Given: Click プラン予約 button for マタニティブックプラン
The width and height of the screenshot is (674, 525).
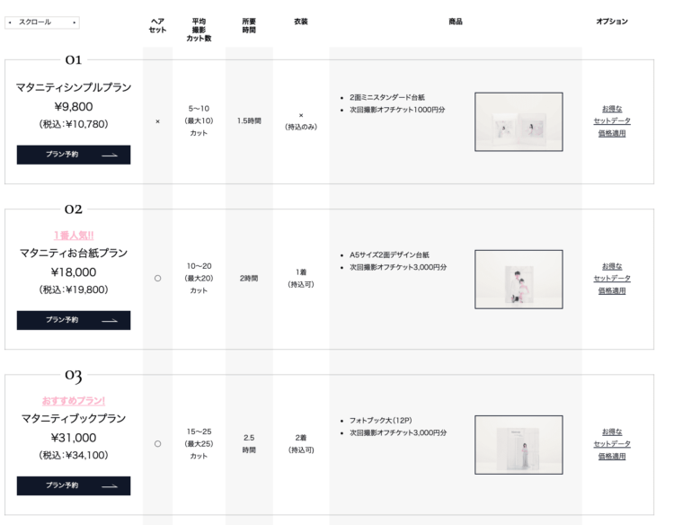Looking at the screenshot, I should click(x=74, y=485).
